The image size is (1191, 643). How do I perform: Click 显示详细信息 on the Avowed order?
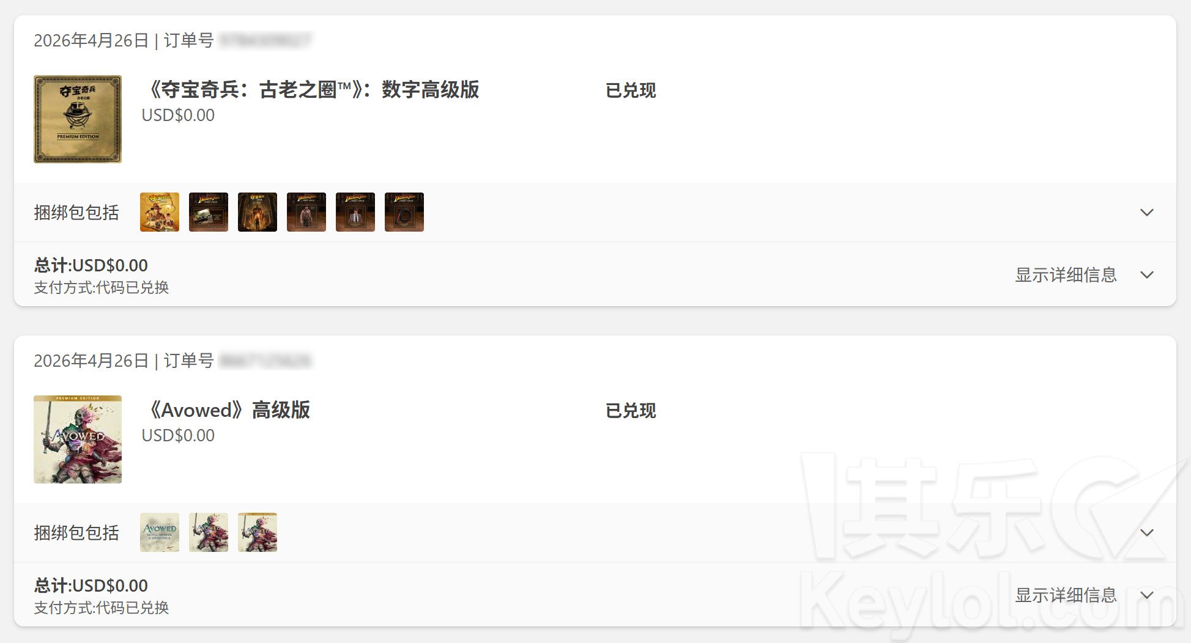(1066, 595)
